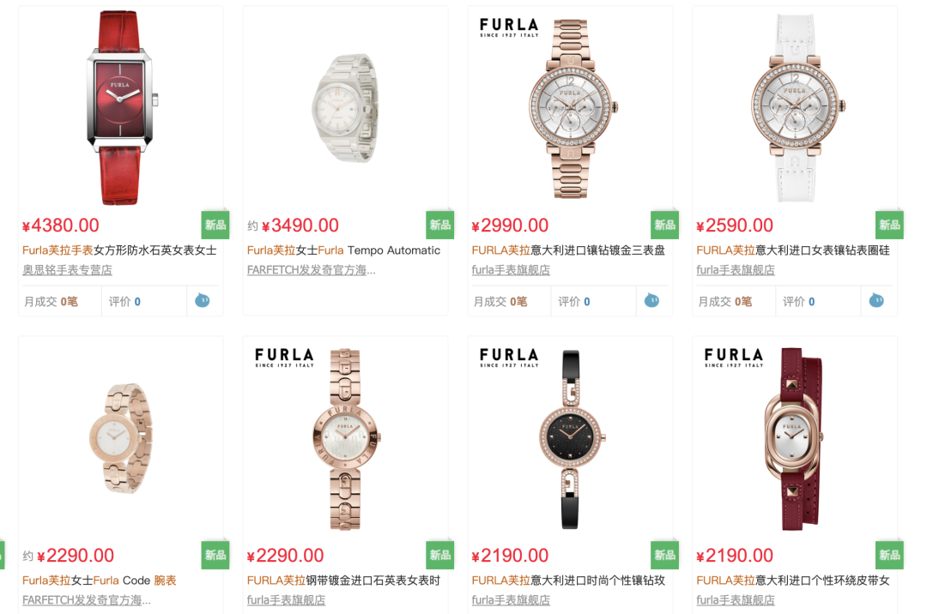View 评价 0 reviews for the ¥4380 watch
Screen dimensions: 927x614
124,301
